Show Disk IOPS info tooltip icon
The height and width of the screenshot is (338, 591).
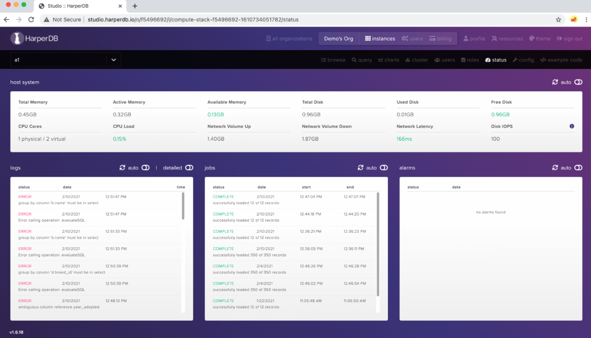[x=571, y=126]
